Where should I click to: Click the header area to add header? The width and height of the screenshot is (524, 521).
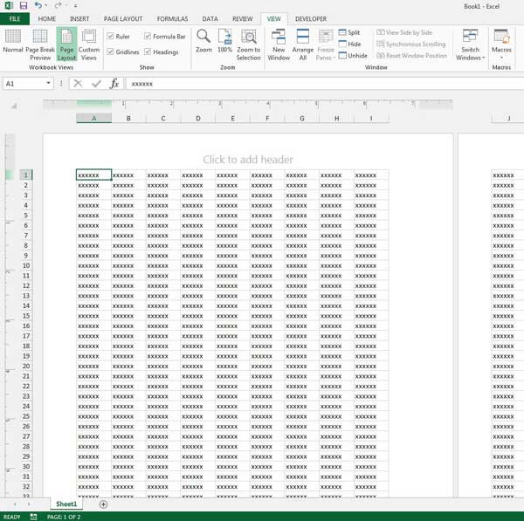248,160
